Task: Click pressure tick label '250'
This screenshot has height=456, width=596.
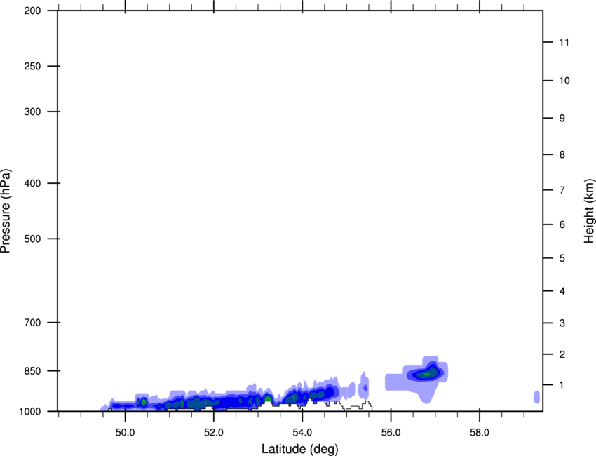Action: (32, 66)
